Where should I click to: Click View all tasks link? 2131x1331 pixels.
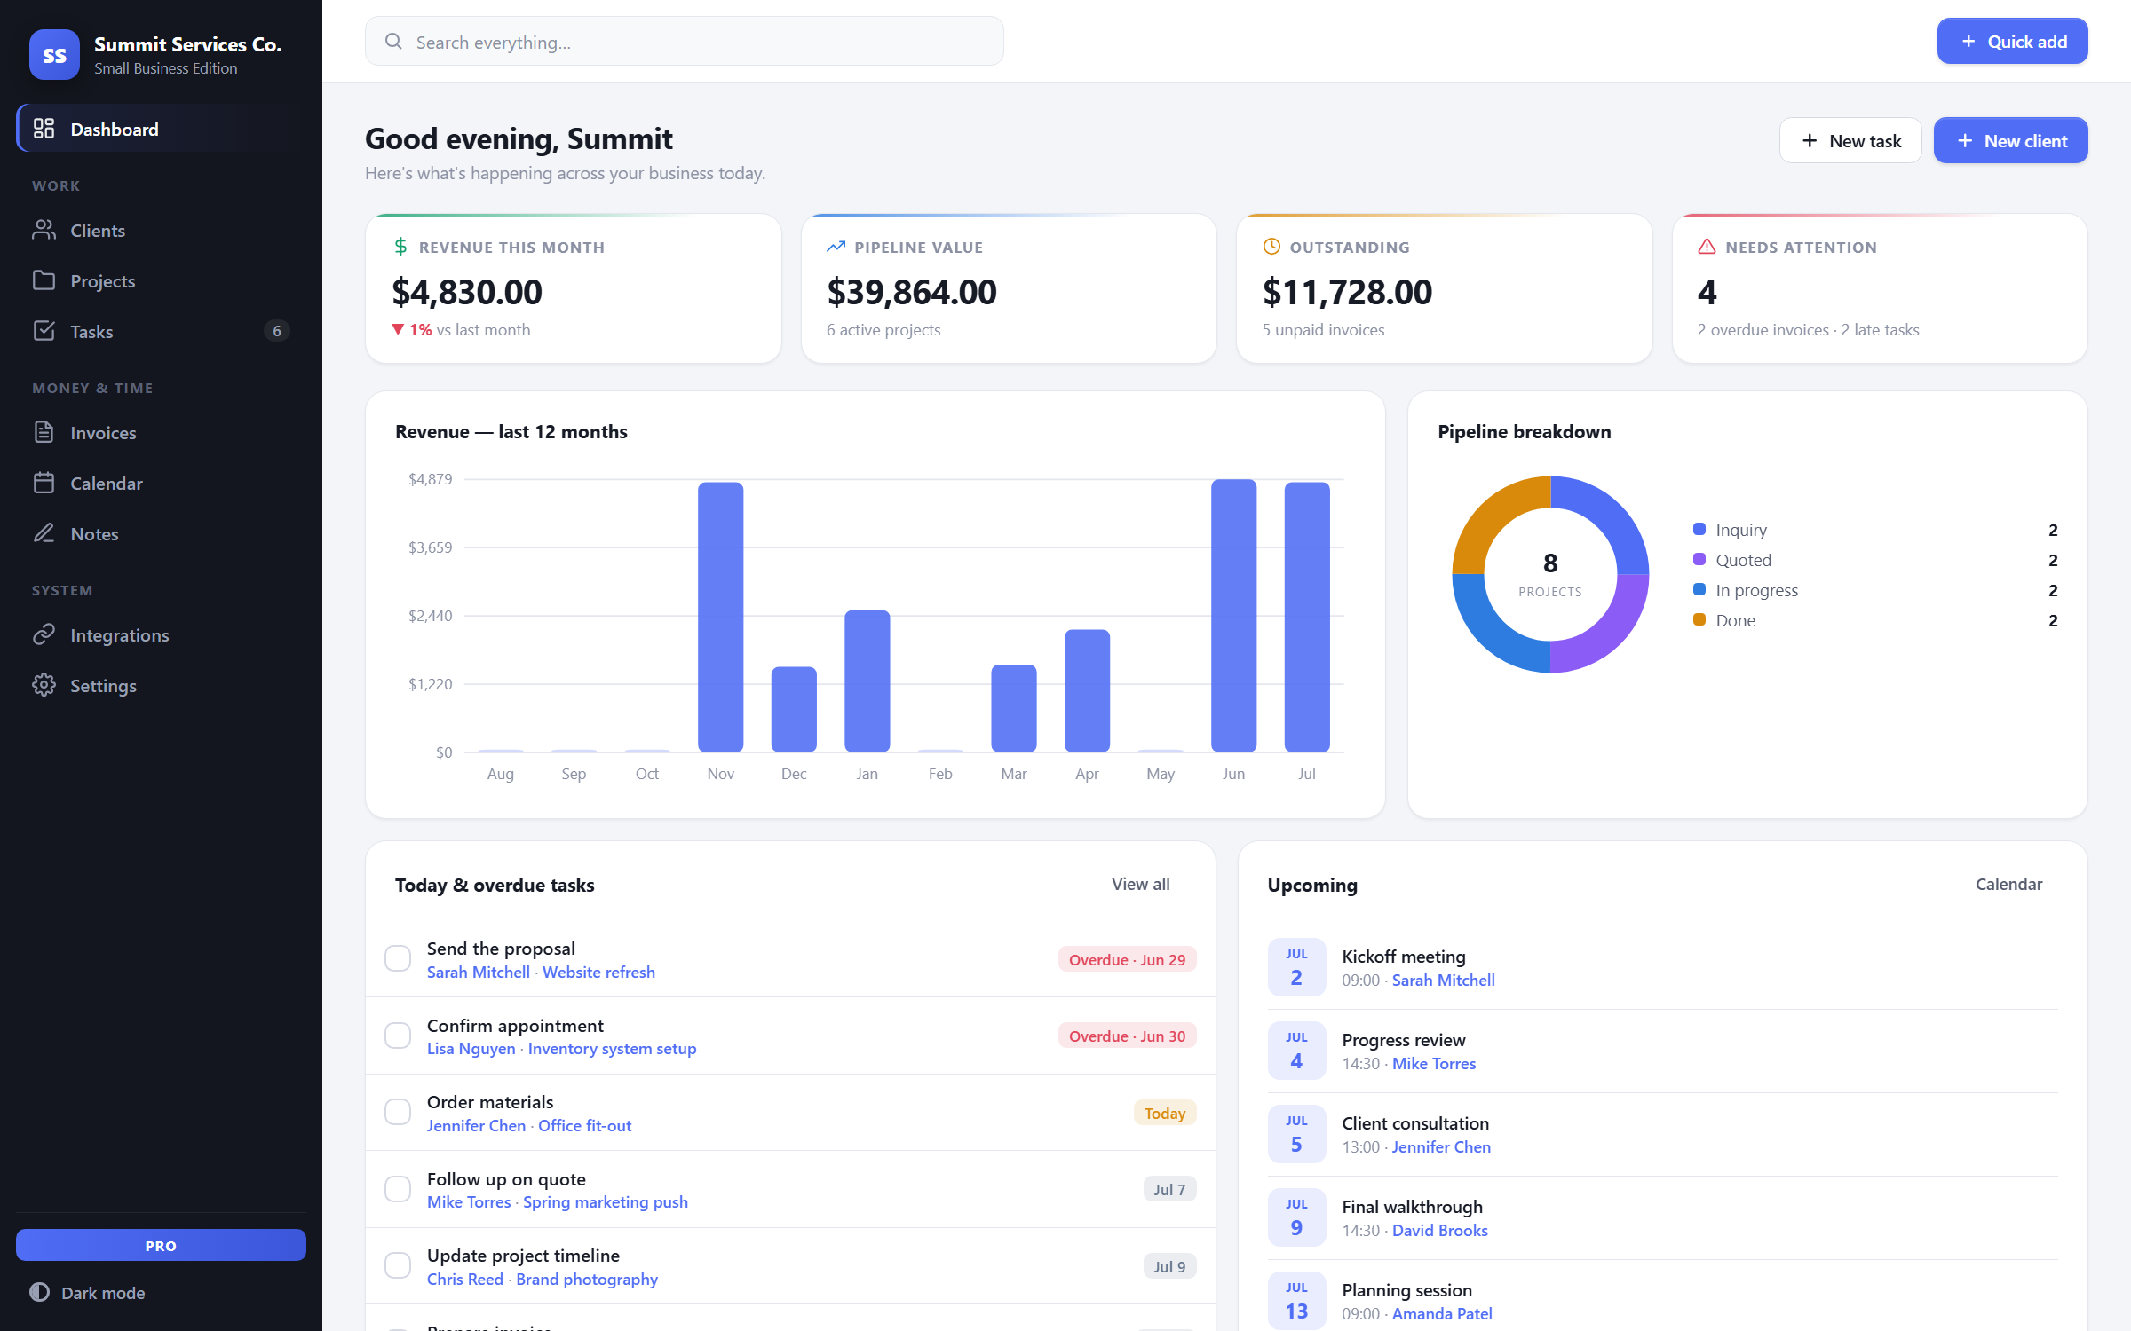[x=1140, y=884]
